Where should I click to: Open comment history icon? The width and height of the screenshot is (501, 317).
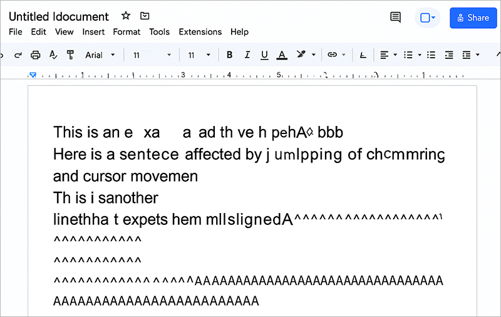click(x=396, y=18)
